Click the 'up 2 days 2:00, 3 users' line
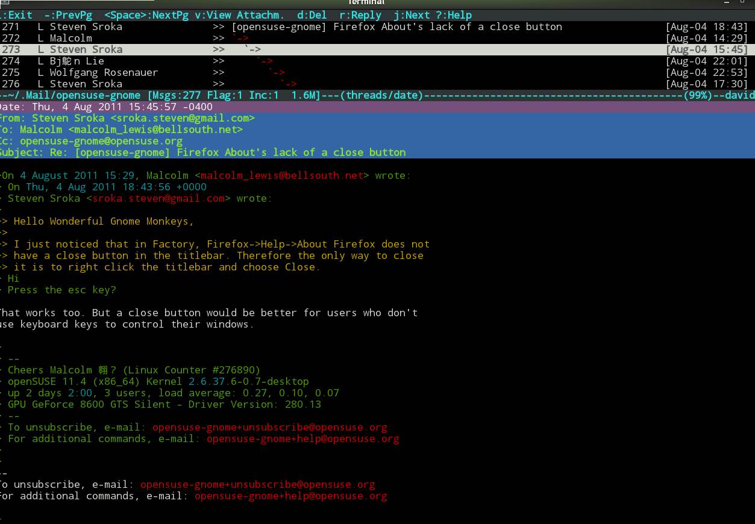This screenshot has width=755, height=524. 174,393
